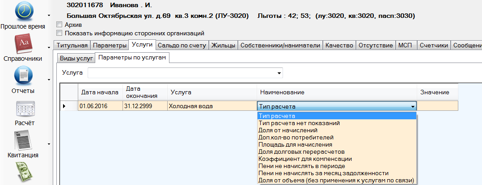Screen dimensions: 482x185
Task: Open the Справочники dictionary icon
Action: 23,43
